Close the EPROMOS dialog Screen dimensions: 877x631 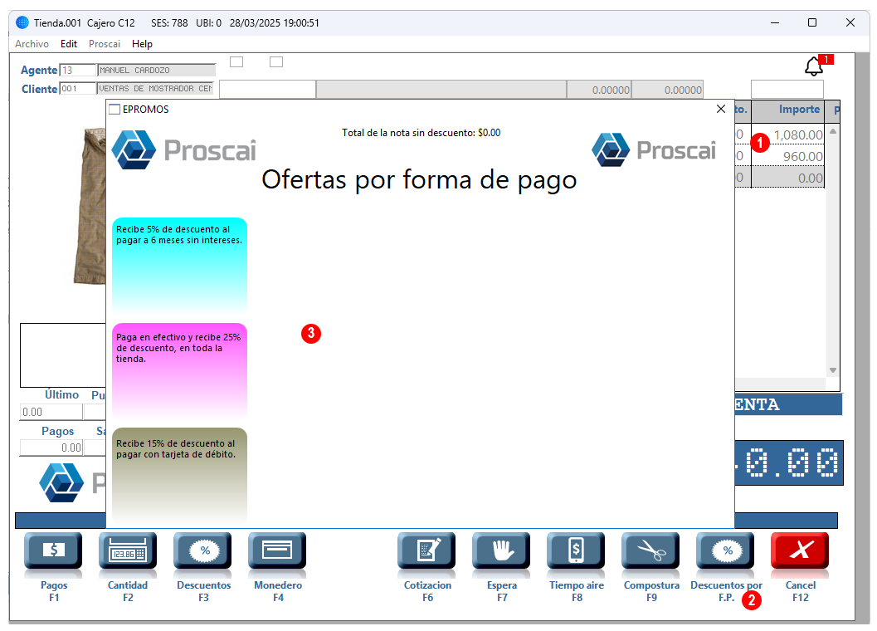coord(721,109)
